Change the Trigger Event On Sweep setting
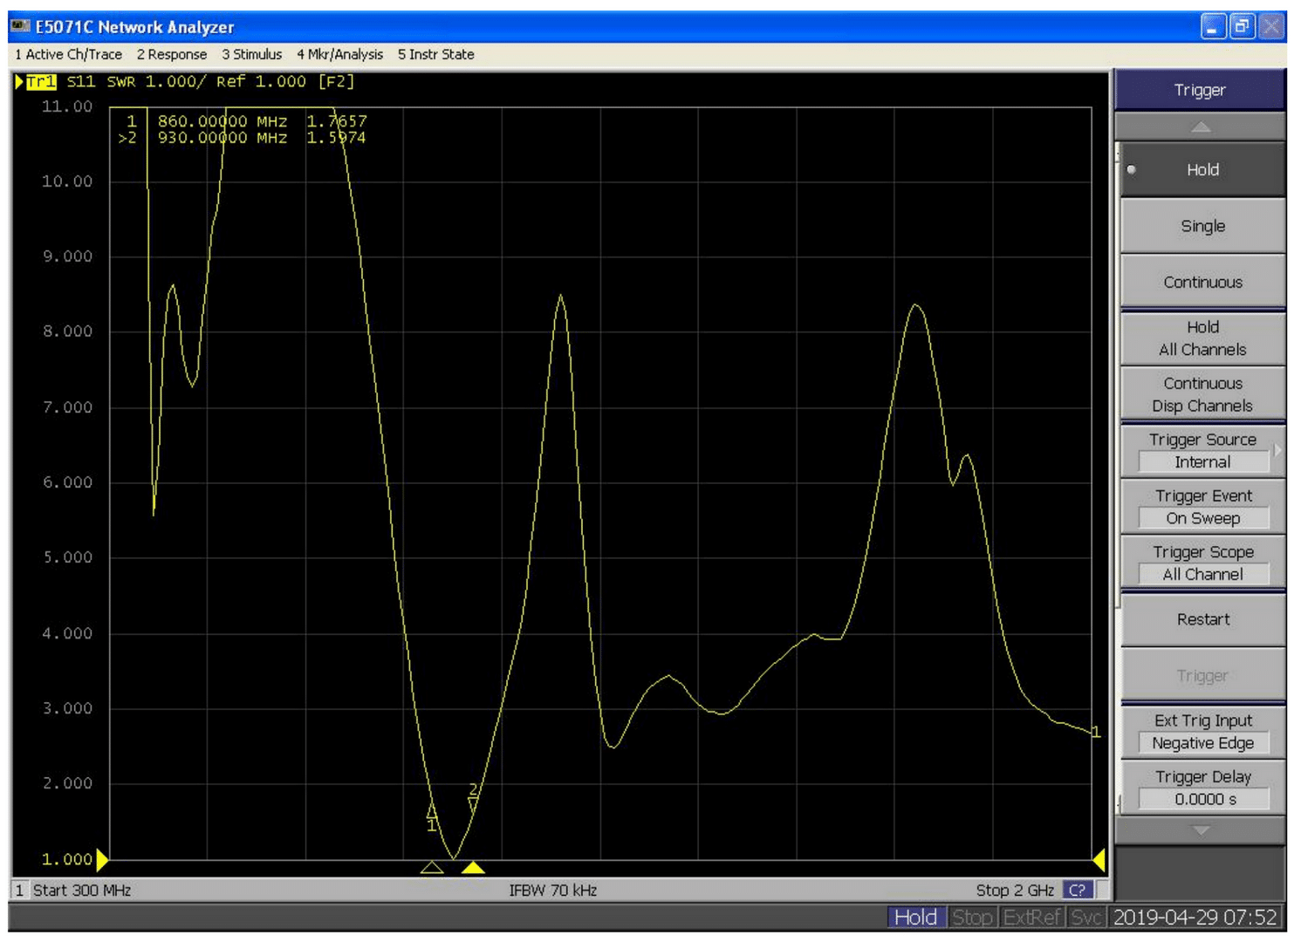1301x942 pixels. [x=1202, y=508]
